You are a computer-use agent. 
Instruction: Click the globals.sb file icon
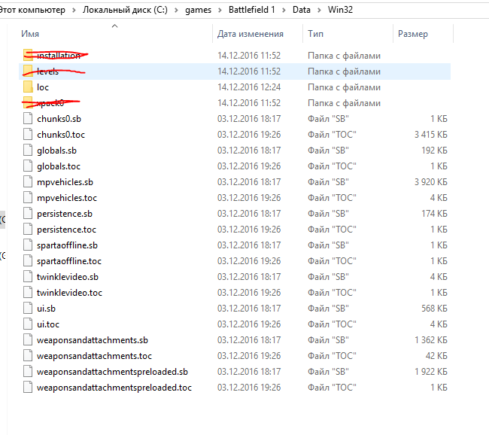[28, 150]
